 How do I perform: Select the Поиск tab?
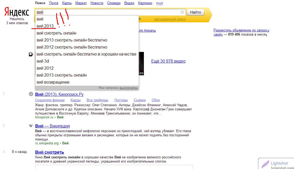(40, 3)
